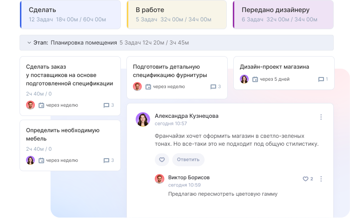Like Александра Кузнецова's comment with heart button
The image size is (350, 218).
click(x=162, y=160)
